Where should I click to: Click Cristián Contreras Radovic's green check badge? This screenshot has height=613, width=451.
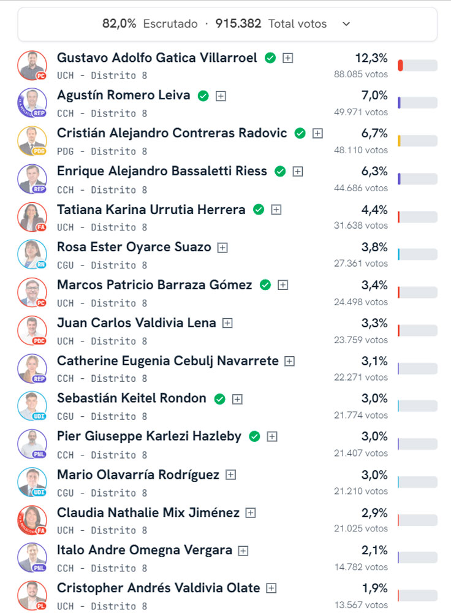(300, 134)
